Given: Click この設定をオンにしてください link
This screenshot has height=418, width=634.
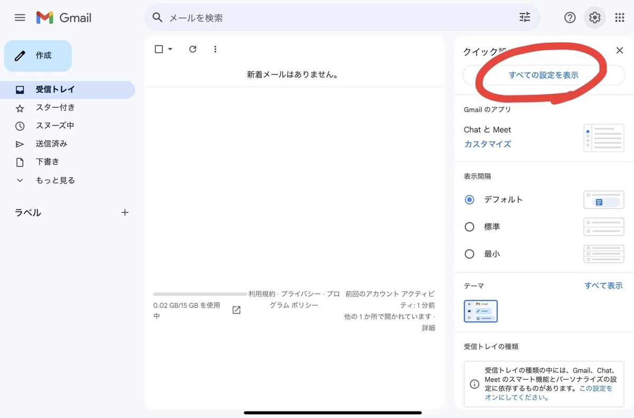Looking at the screenshot, I should point(548,393).
